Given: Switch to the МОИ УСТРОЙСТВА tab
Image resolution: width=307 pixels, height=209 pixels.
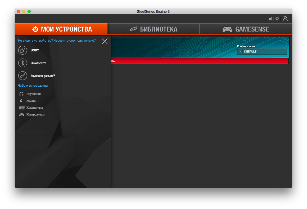Looking at the screenshot, I should (x=61, y=29).
